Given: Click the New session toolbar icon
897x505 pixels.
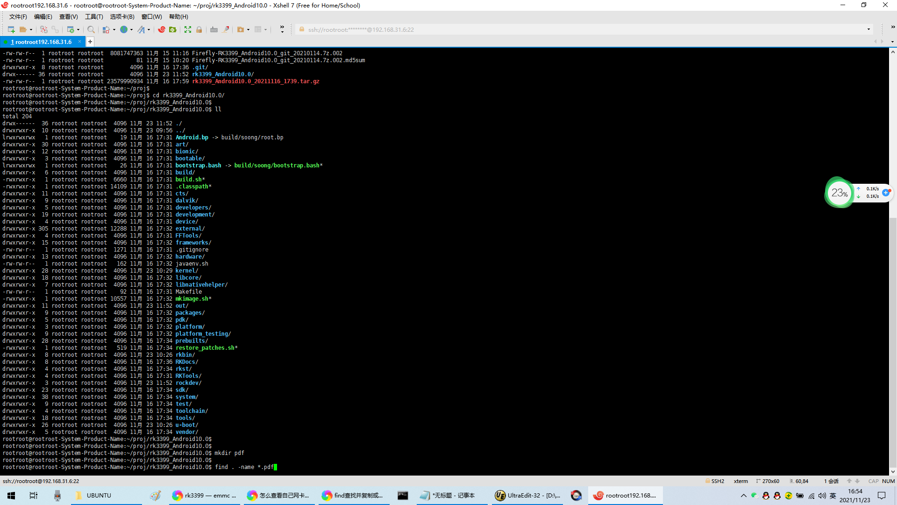Looking at the screenshot, I should (11, 29).
